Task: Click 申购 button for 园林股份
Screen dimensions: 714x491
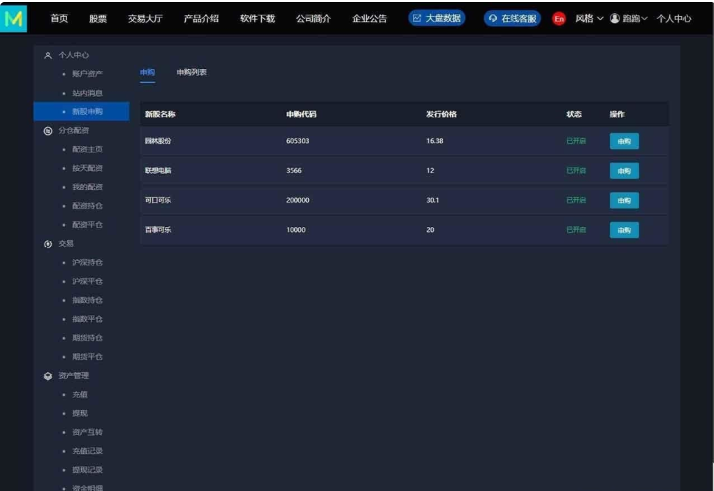Action: click(625, 141)
